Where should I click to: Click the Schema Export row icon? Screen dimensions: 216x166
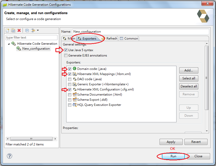(x=75, y=100)
